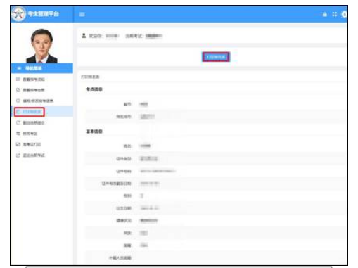Click the exit icon beside 退出当前考试
The image size is (358, 268).
tap(18, 155)
